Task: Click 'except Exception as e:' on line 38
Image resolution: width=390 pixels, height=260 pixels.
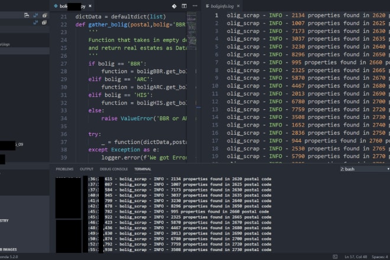Action: 123,149
